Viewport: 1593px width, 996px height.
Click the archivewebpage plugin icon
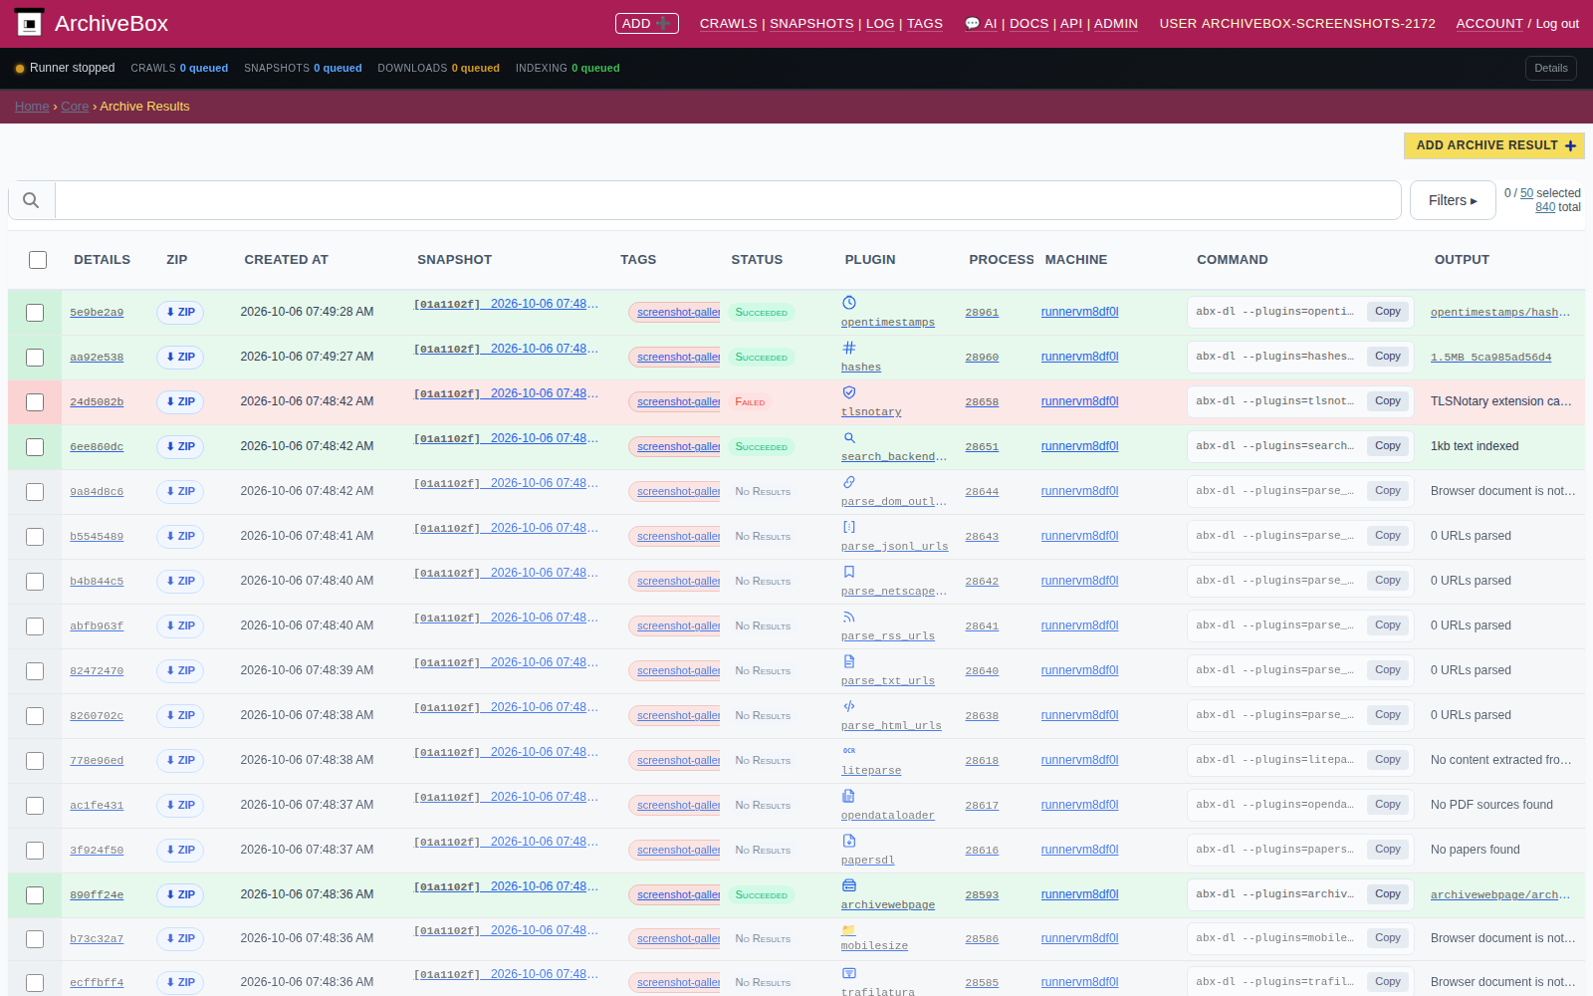click(849, 885)
